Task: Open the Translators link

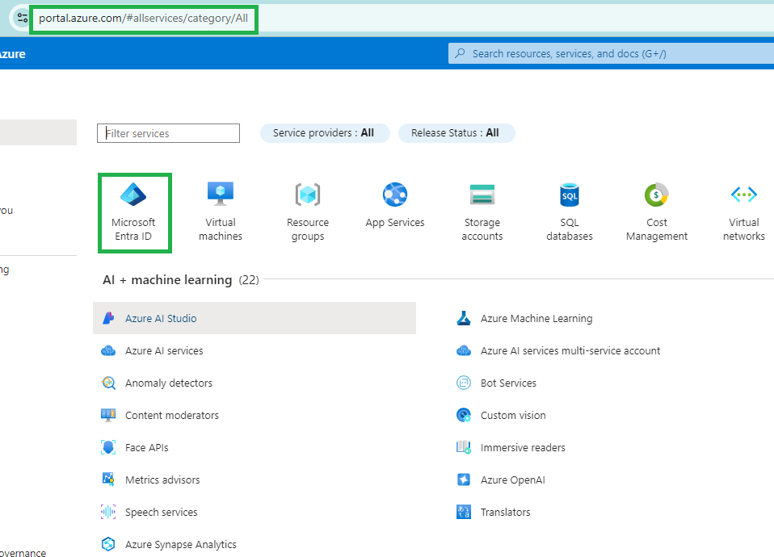Action: 506,512
